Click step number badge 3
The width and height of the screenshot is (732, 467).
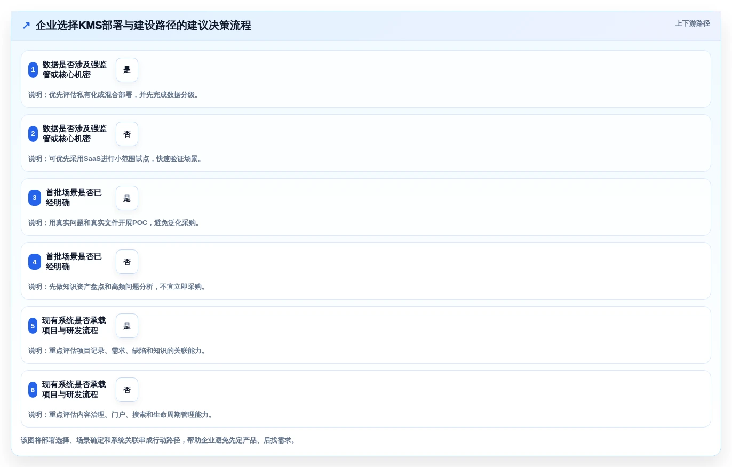point(35,198)
